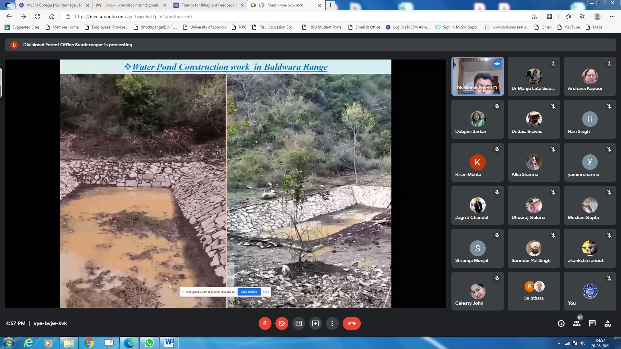This screenshot has height=349, width=621.
Task: Open the Downloads toolbar icon
Action: click(x=549, y=16)
